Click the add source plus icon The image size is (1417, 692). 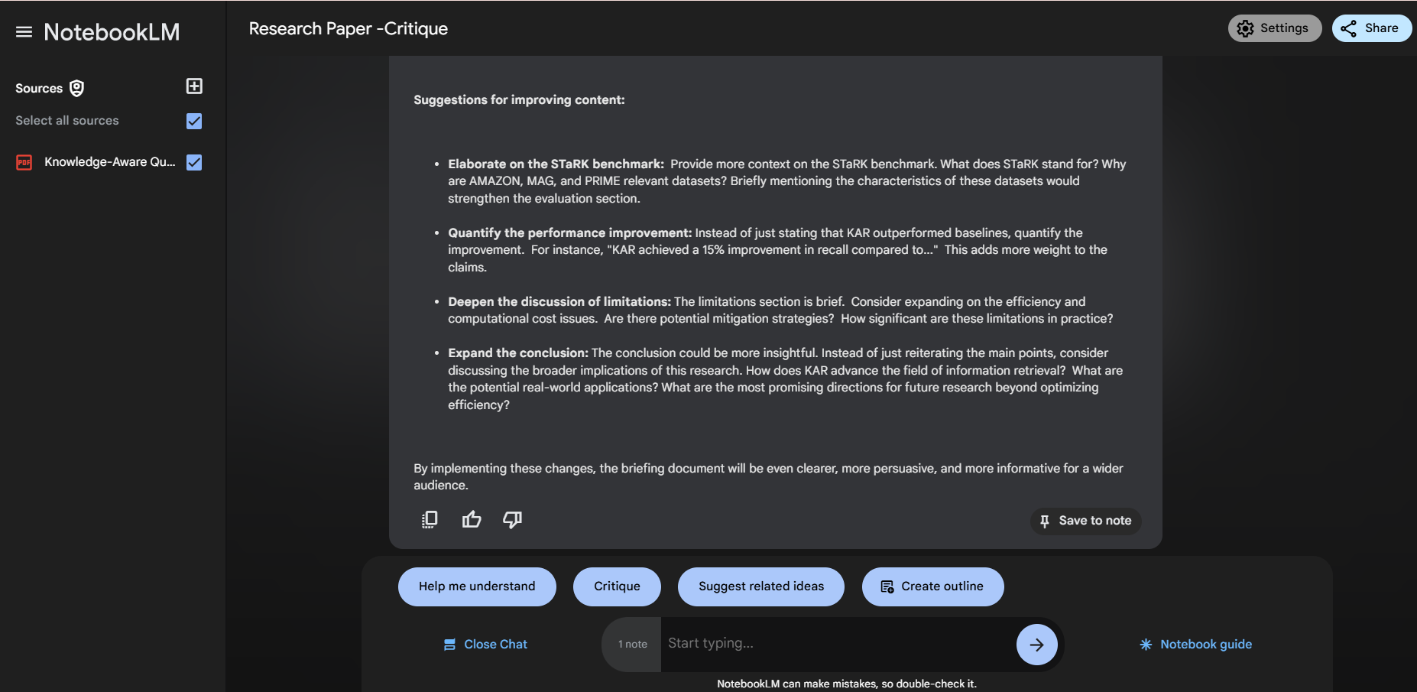[x=194, y=86]
